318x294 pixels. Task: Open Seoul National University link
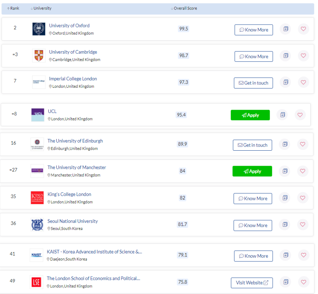pos(73,221)
